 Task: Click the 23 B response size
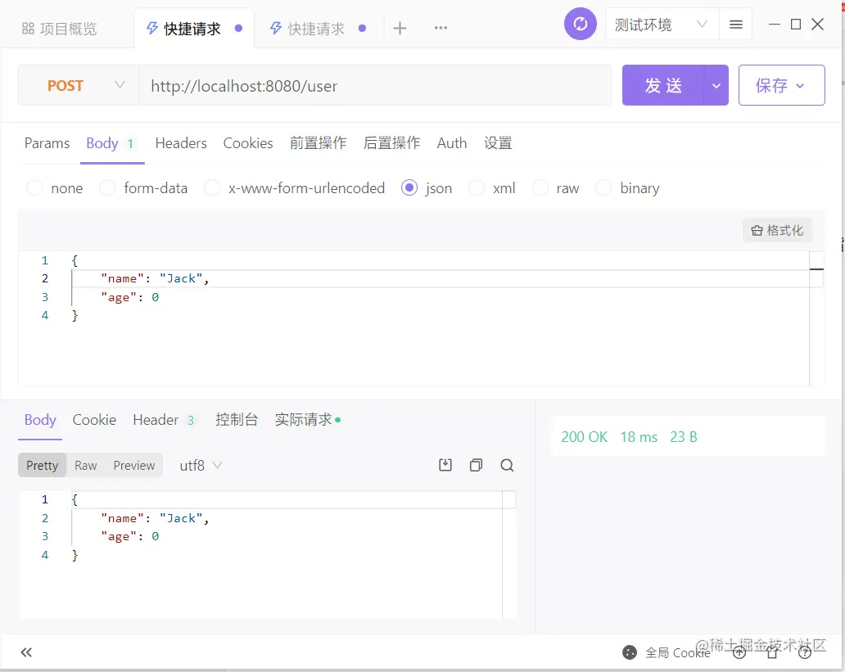click(x=684, y=437)
